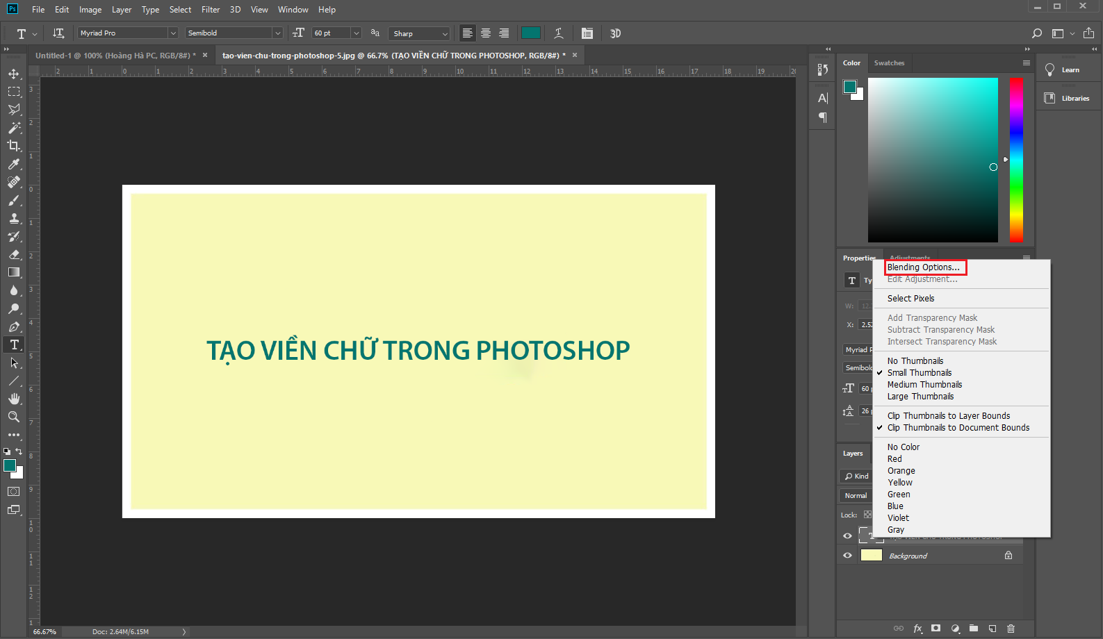The height and width of the screenshot is (639, 1103).
Task: Select the Magic Wand tool
Action: click(x=14, y=128)
